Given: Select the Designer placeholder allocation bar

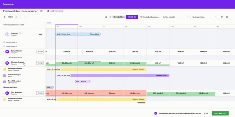Looking at the screenshot, I should (x=78, y=34).
